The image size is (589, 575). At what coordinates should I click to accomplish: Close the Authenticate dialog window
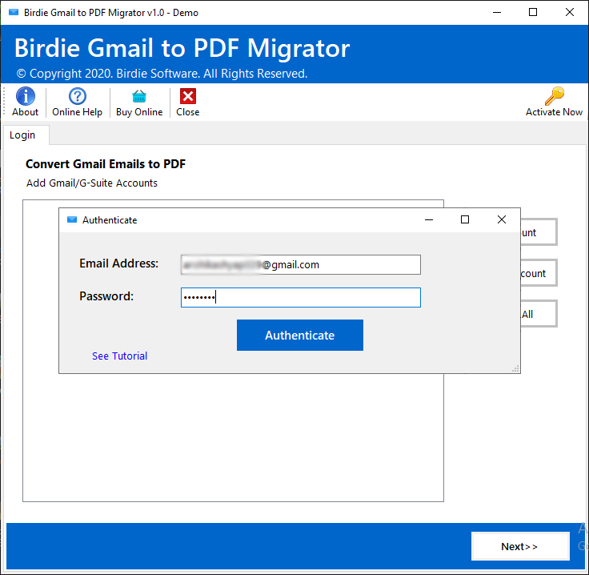[502, 219]
